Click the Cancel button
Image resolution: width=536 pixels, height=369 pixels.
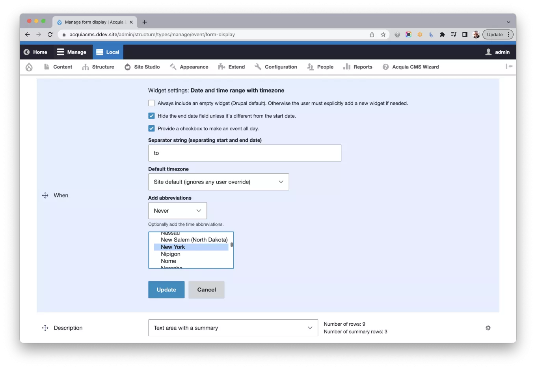coord(207,289)
